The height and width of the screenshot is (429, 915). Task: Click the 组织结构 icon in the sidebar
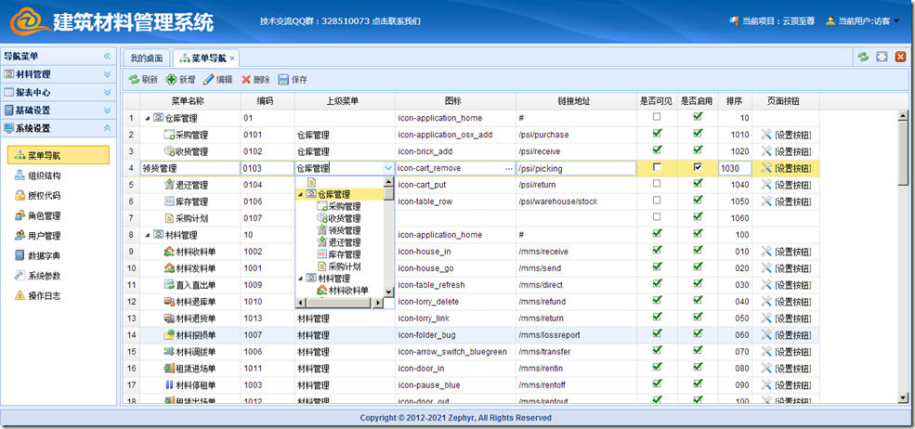point(20,175)
